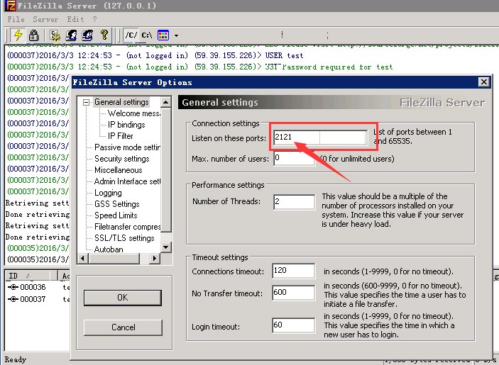Click the ID column header in connections list
The image size is (499, 365).
point(31,276)
